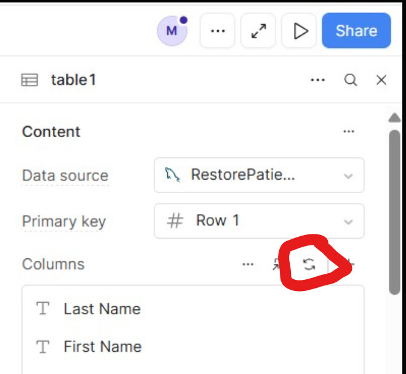Select the First Name column
406x374 pixels.
(102, 347)
